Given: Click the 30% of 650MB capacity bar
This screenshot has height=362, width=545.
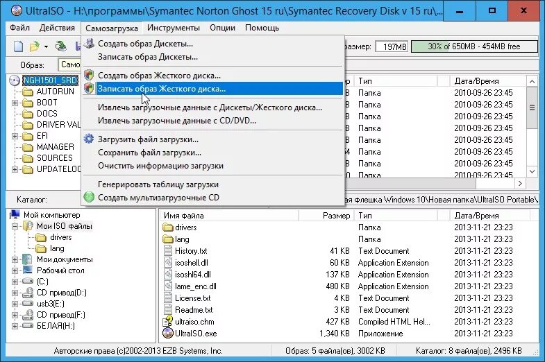Looking at the screenshot, I should 474,46.
